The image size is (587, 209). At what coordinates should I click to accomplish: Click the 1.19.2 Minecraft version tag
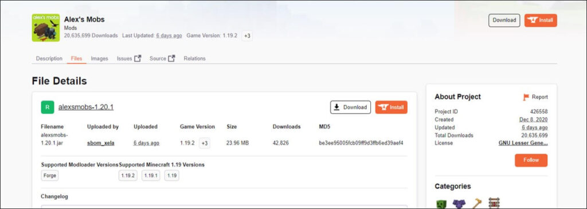[128, 175]
